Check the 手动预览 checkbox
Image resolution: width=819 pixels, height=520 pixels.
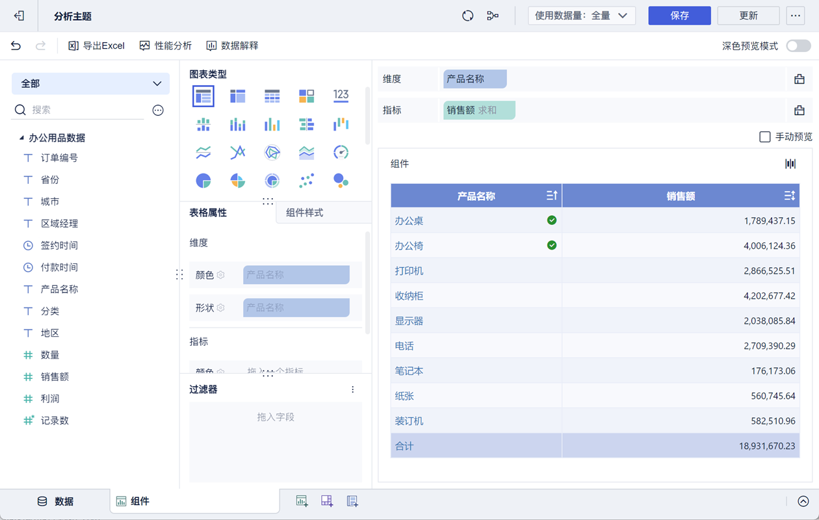765,136
